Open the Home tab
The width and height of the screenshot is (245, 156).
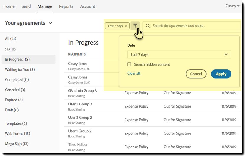point(9,6)
